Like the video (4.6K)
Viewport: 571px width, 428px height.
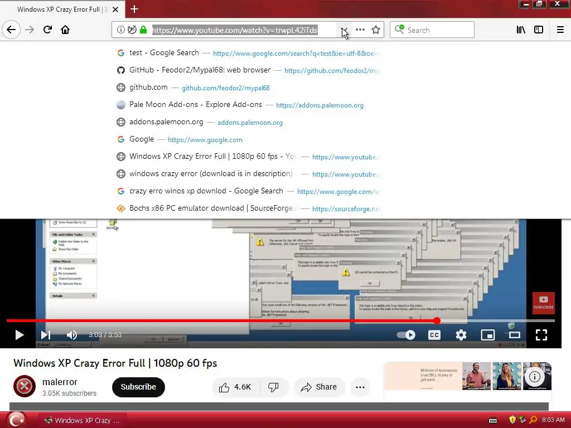click(x=236, y=387)
